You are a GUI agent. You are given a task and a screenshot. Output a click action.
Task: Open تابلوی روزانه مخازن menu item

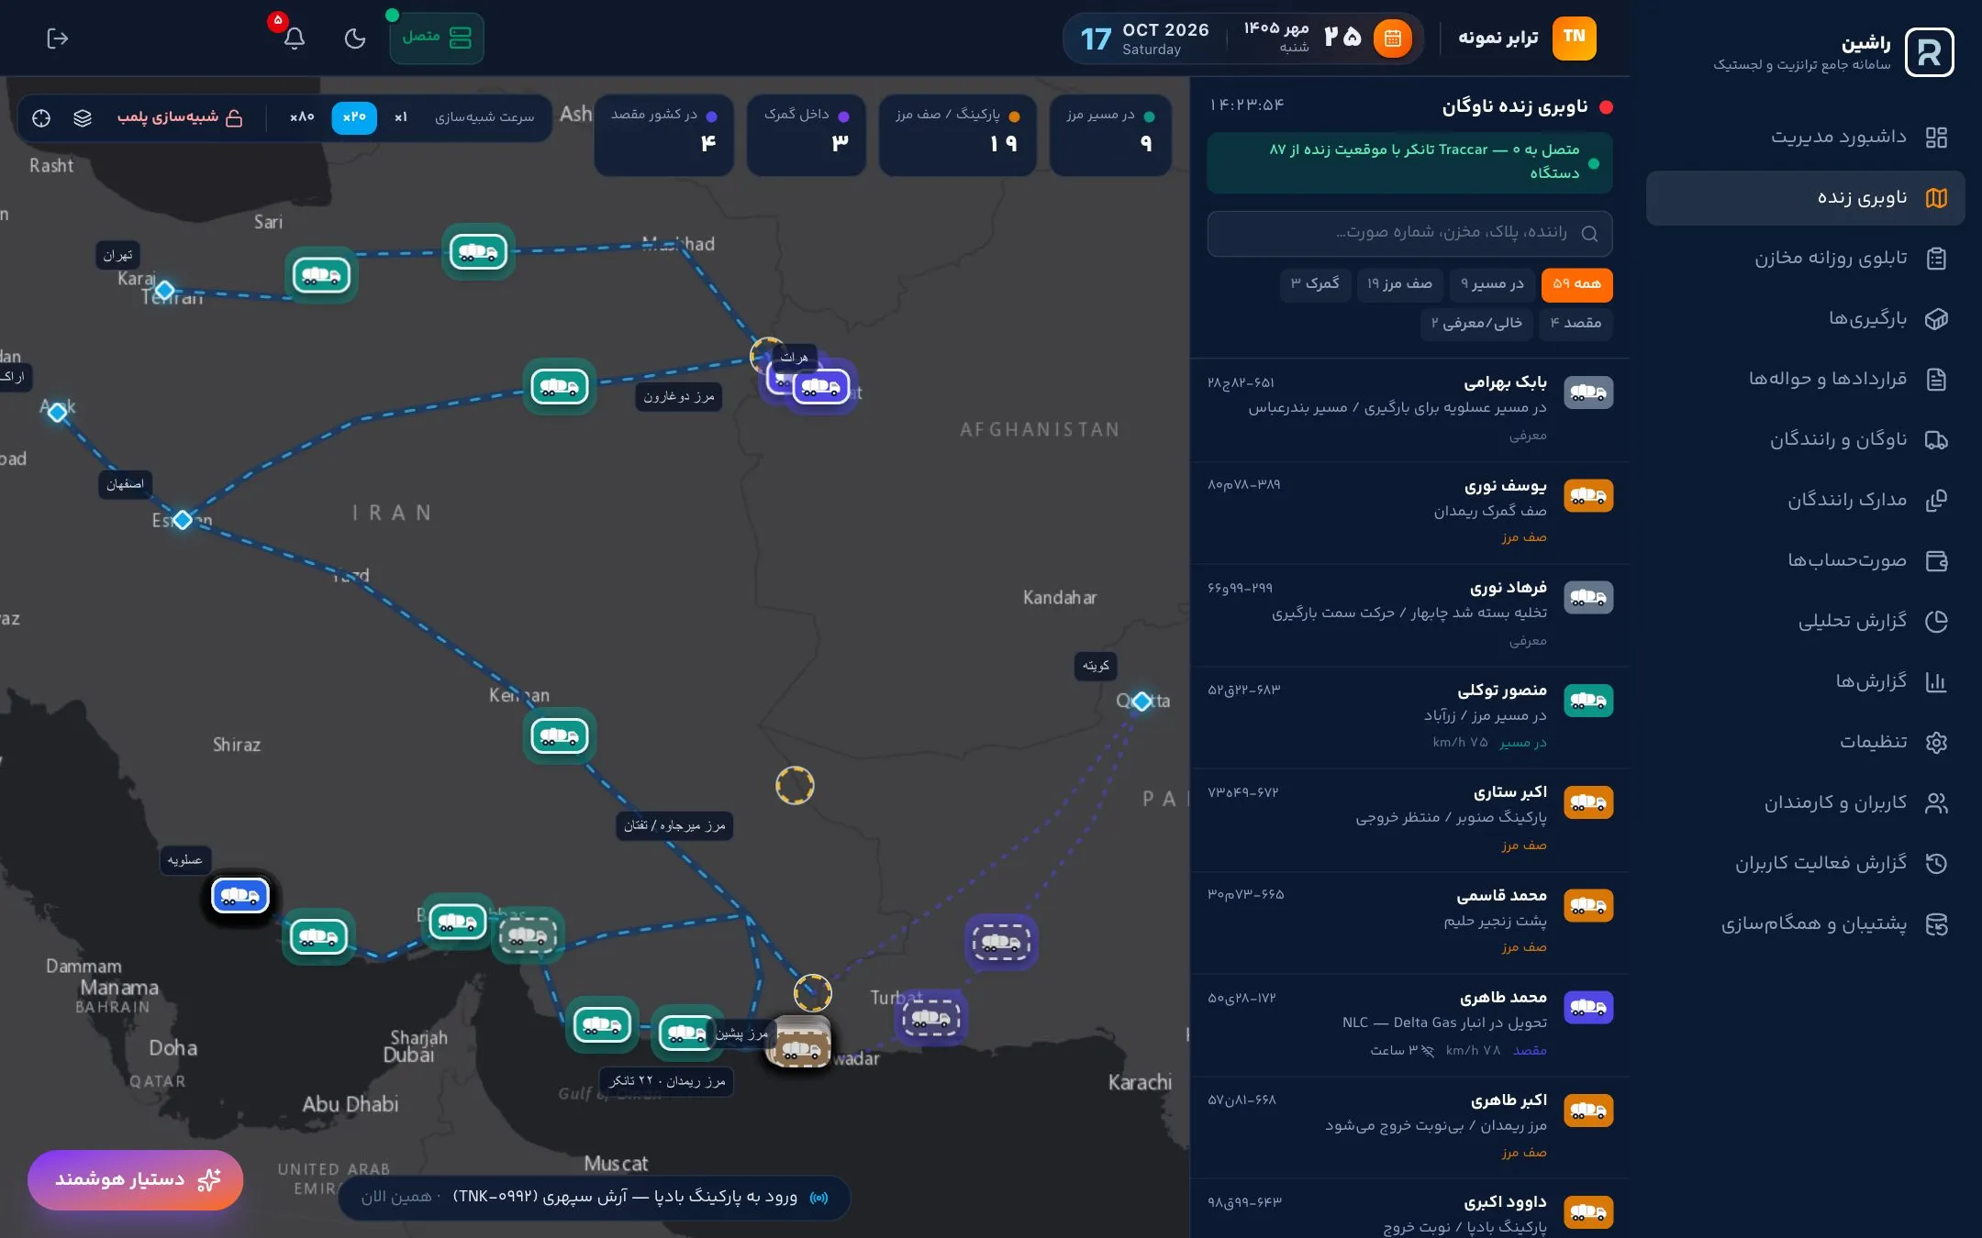[1806, 259]
